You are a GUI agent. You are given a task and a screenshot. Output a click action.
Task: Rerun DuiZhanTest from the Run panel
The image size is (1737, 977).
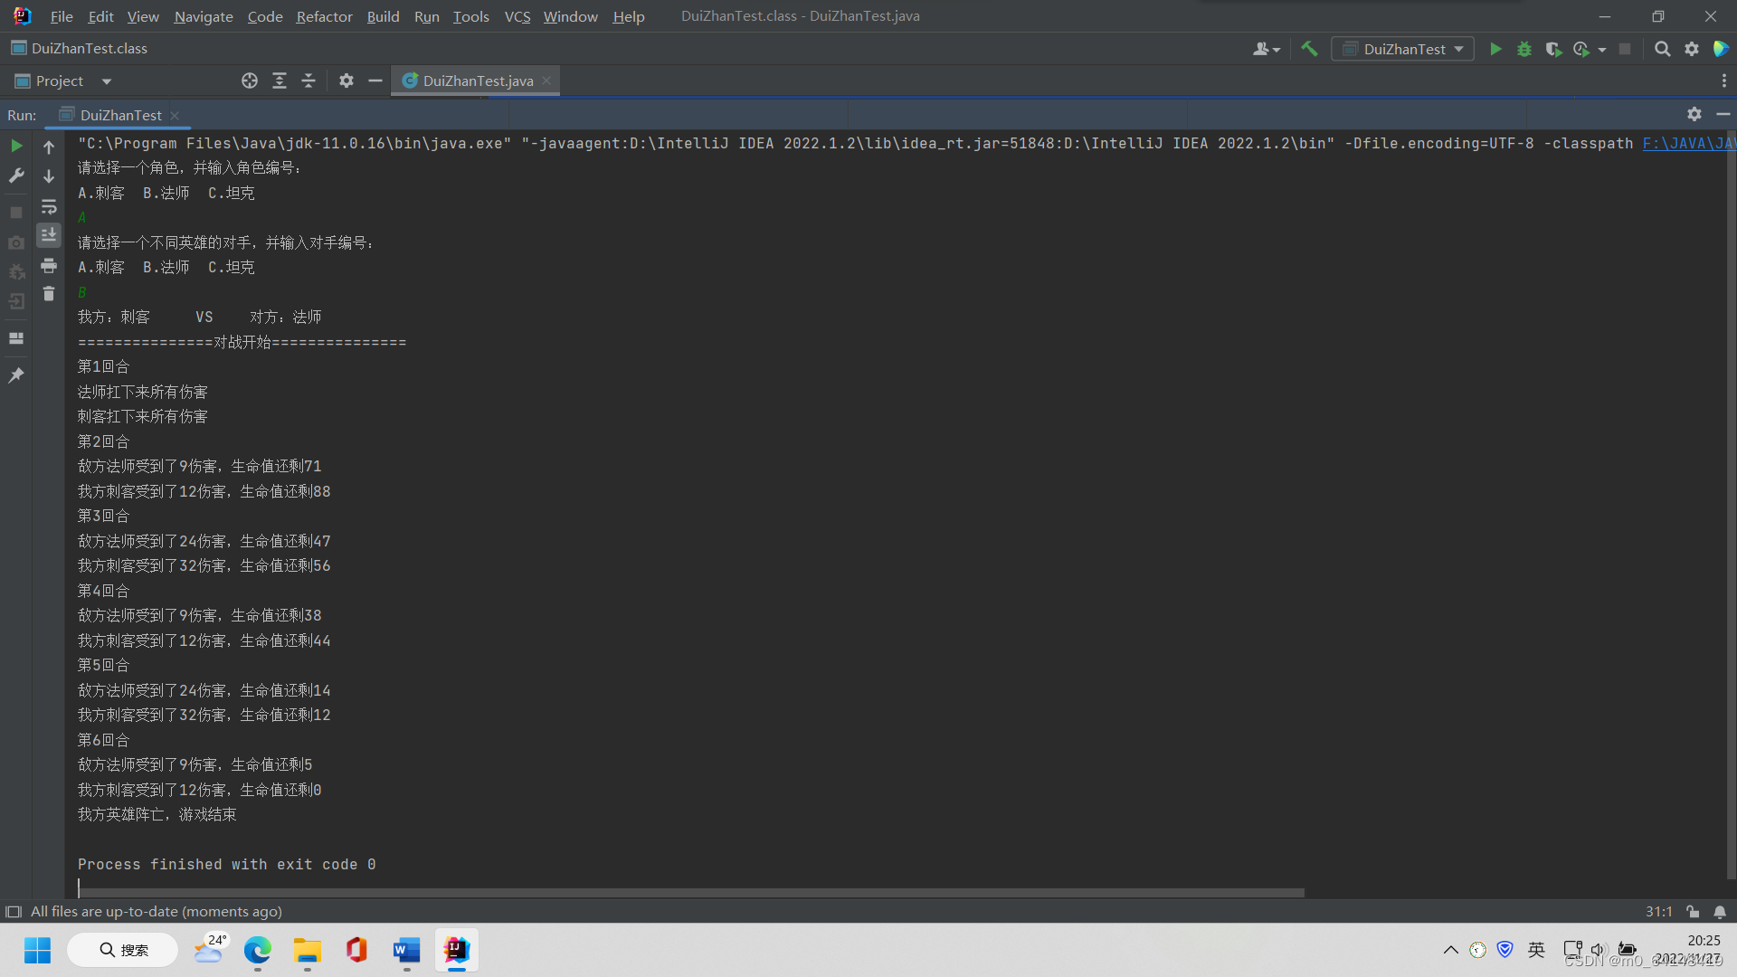click(x=16, y=146)
